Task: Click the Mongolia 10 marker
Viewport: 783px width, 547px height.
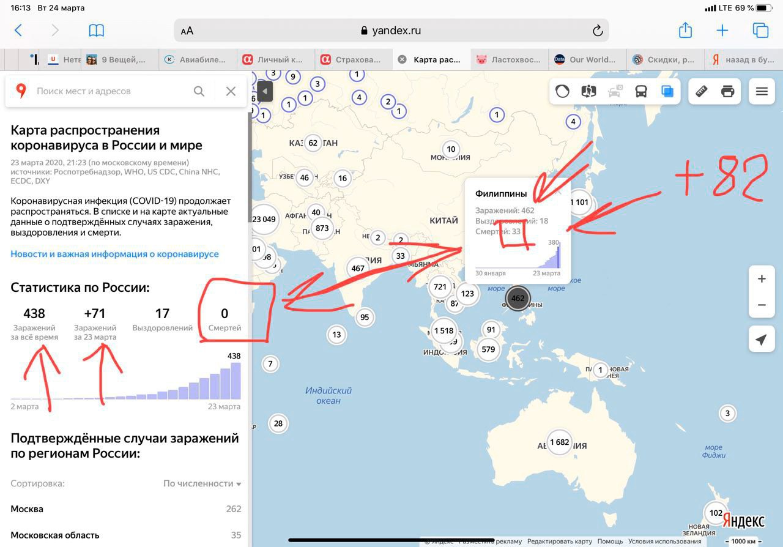Action: click(x=451, y=149)
